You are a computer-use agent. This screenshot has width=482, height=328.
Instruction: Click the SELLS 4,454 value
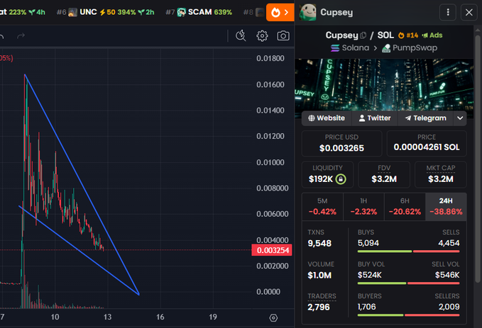(449, 243)
